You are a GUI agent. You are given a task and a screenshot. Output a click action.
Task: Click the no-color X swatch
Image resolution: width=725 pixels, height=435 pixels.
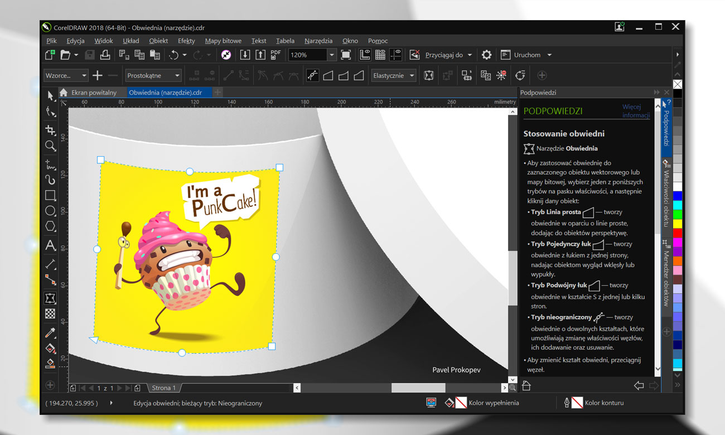point(678,84)
